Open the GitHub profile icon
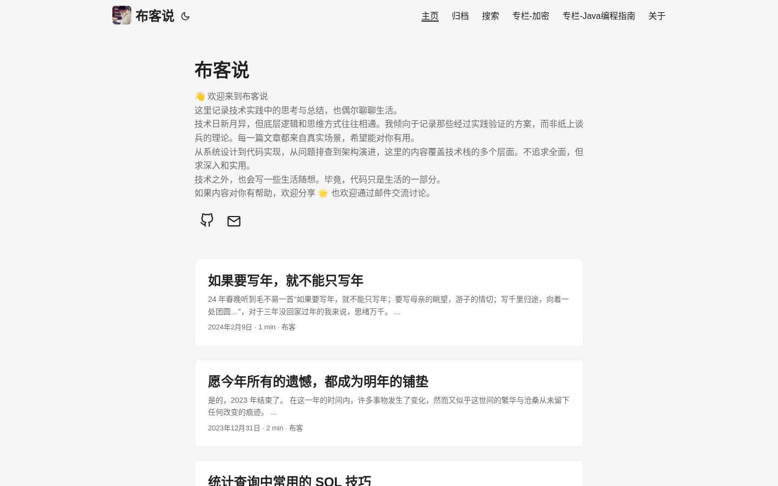 pyautogui.click(x=207, y=220)
